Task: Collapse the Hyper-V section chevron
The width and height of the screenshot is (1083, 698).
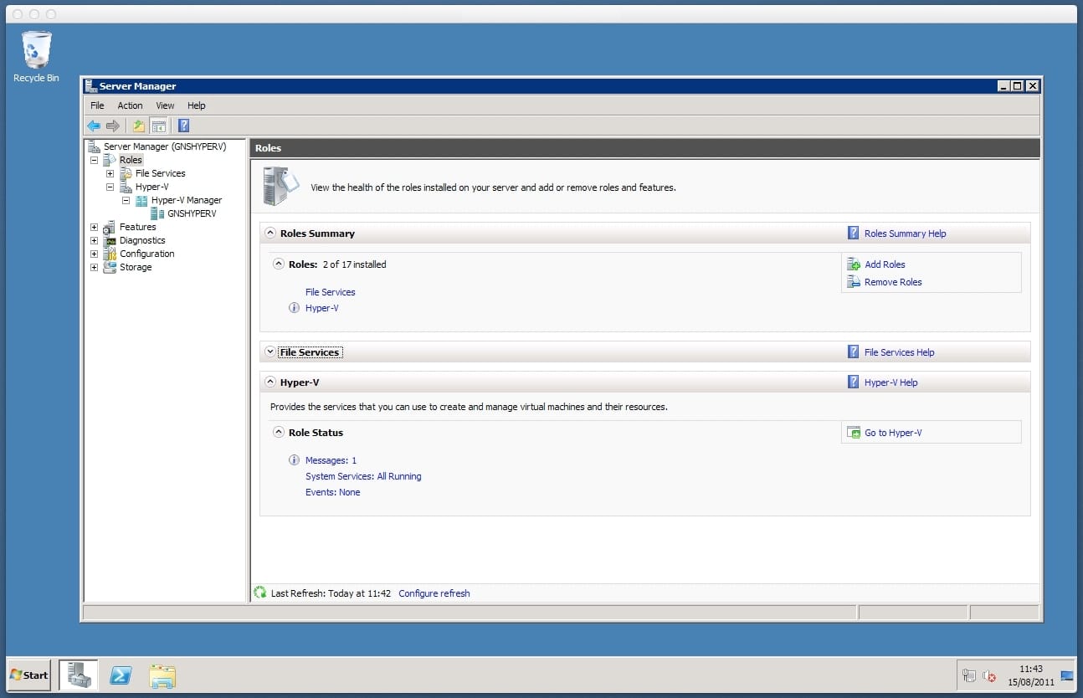Action: coord(270,382)
